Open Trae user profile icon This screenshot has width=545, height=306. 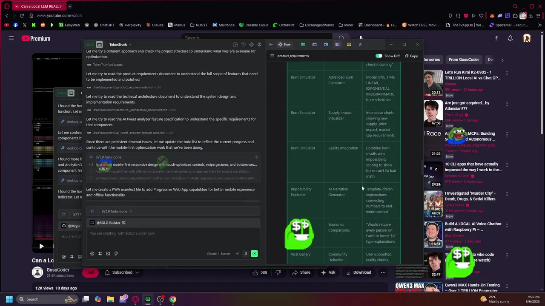pos(259,45)
